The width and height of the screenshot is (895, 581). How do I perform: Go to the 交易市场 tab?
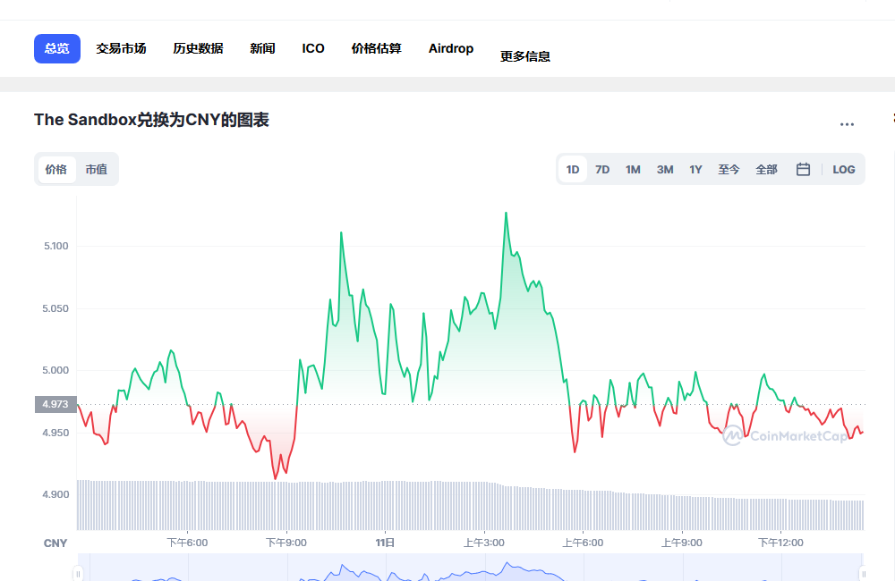[121, 48]
